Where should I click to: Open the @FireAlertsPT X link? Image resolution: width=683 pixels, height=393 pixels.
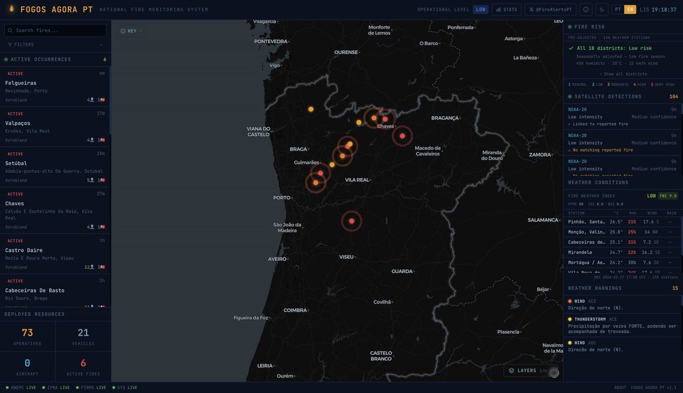point(550,10)
